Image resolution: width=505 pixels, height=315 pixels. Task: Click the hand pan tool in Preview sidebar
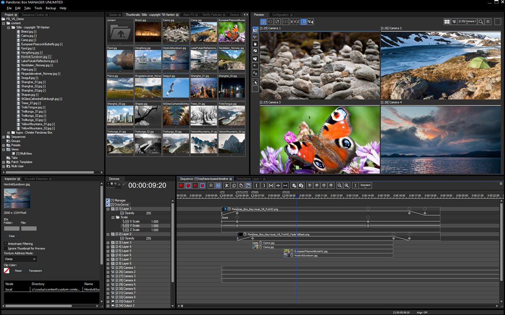point(255,44)
